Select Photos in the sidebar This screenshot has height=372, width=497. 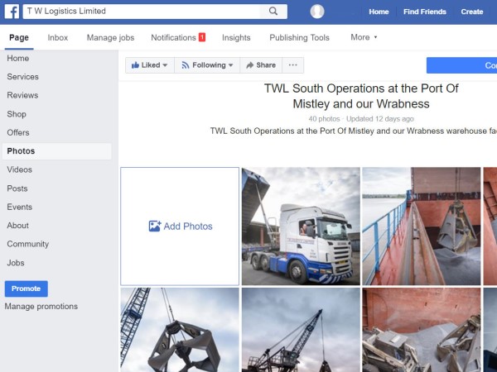[x=57, y=151]
